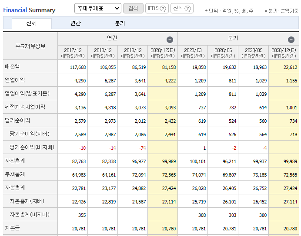Click the 매출액 row label
Screen dimensions: 301x236
(x=12, y=66)
